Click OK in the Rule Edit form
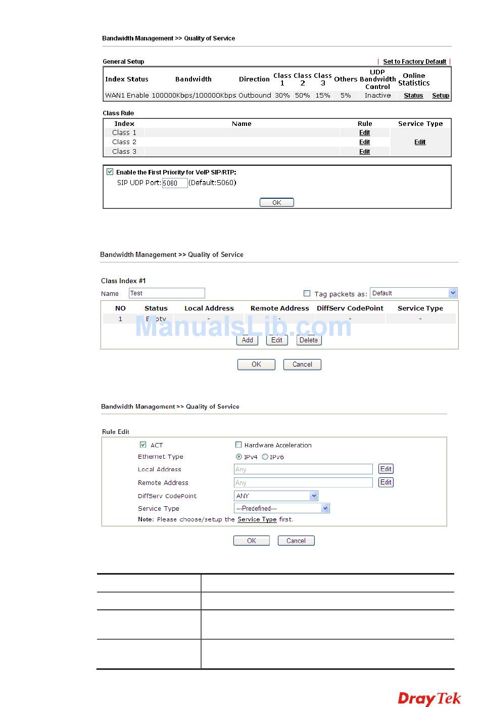Viewport: 480px width, 707px height. [x=252, y=541]
